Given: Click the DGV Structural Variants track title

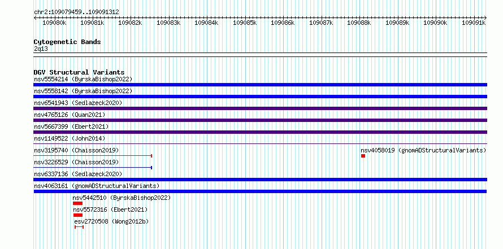Looking at the screenshot, I should [x=79, y=72].
